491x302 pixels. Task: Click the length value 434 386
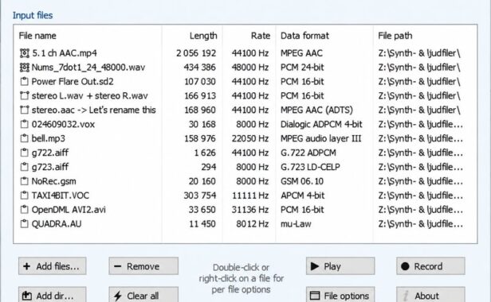(200, 68)
